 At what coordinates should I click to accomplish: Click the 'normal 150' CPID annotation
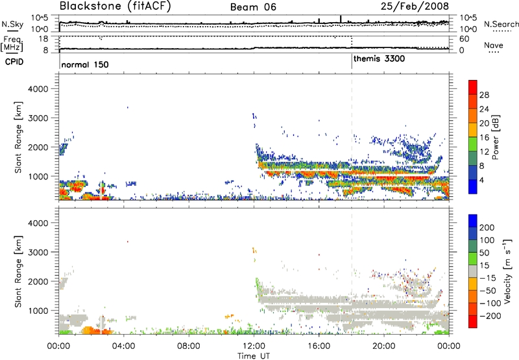[x=85, y=64]
